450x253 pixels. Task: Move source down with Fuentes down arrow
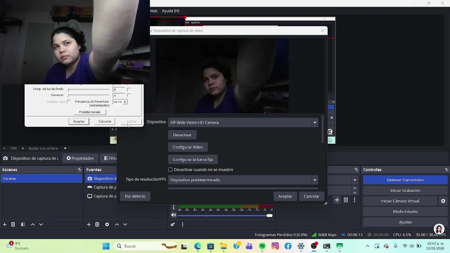125,224
